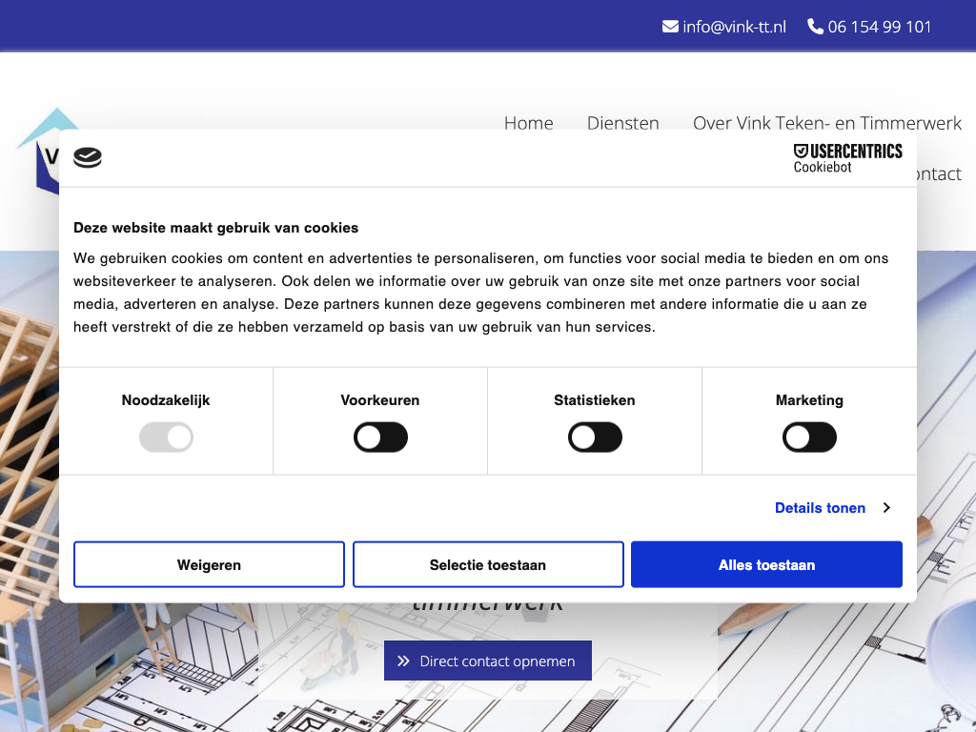Open the Diensten menu item
Image resolution: width=976 pixels, height=732 pixels.
622,123
